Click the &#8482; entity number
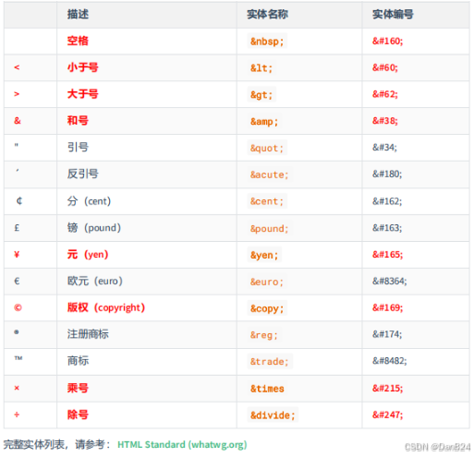Image resolution: width=474 pixels, height=457 pixels. (x=390, y=361)
